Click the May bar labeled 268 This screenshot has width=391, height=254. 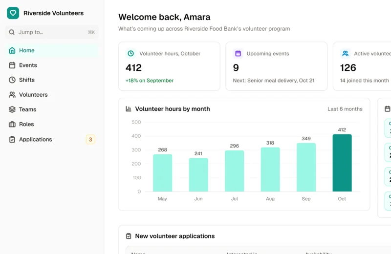[163, 173]
